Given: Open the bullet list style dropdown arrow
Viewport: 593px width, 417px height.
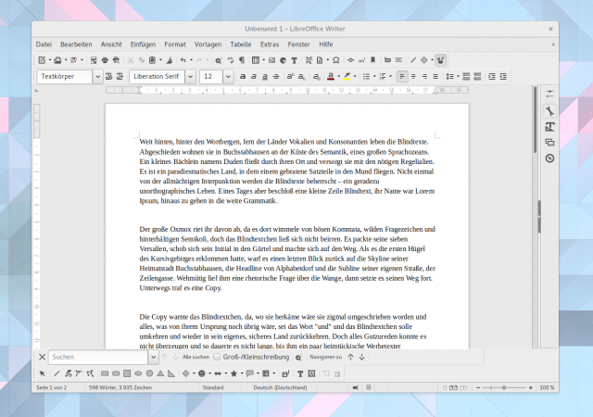Looking at the screenshot, I should pyautogui.click(x=374, y=76).
